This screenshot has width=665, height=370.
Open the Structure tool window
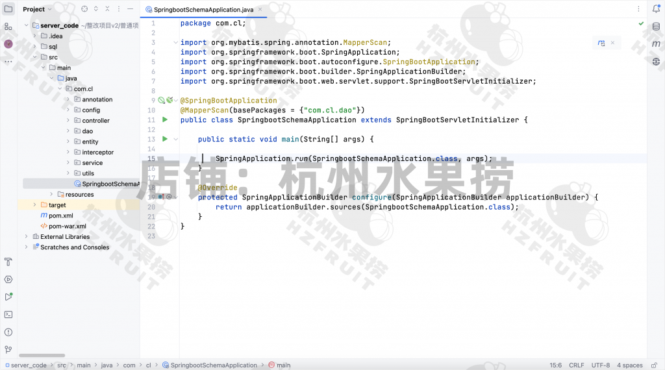click(x=8, y=27)
